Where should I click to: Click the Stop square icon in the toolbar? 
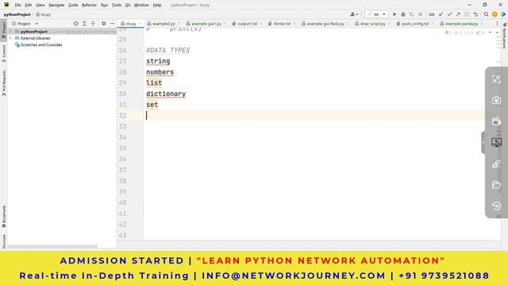tap(420, 14)
